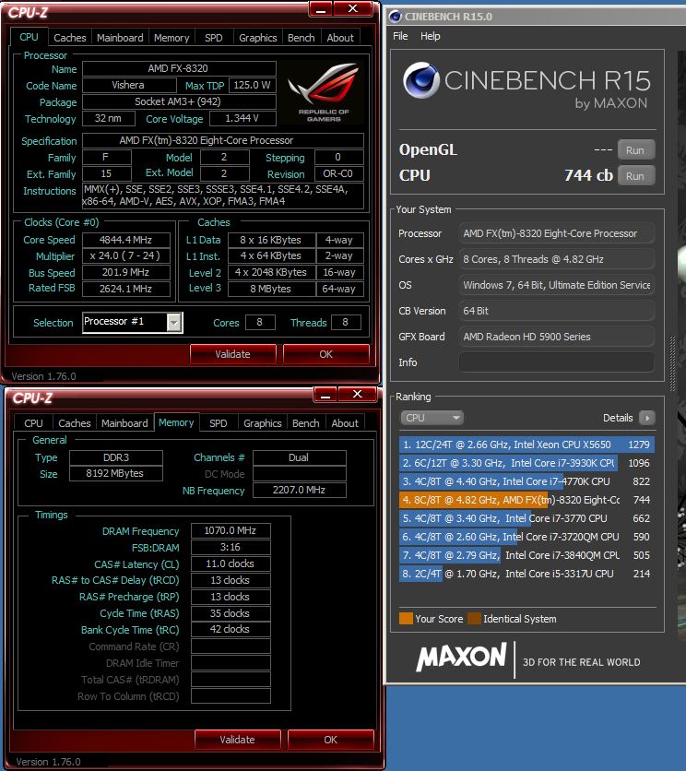Click the Cinebench R15 sphere logo
This screenshot has width=686, height=771.
click(x=421, y=80)
